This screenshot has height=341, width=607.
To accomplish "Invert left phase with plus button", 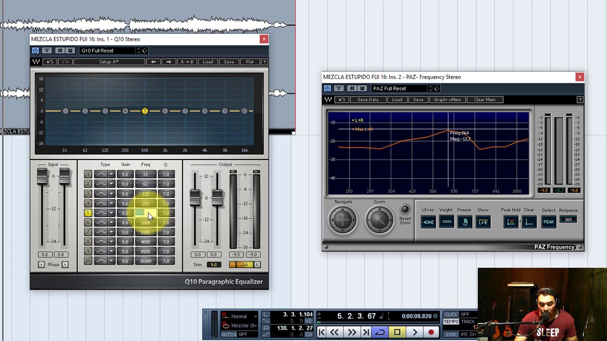I will (x=41, y=265).
